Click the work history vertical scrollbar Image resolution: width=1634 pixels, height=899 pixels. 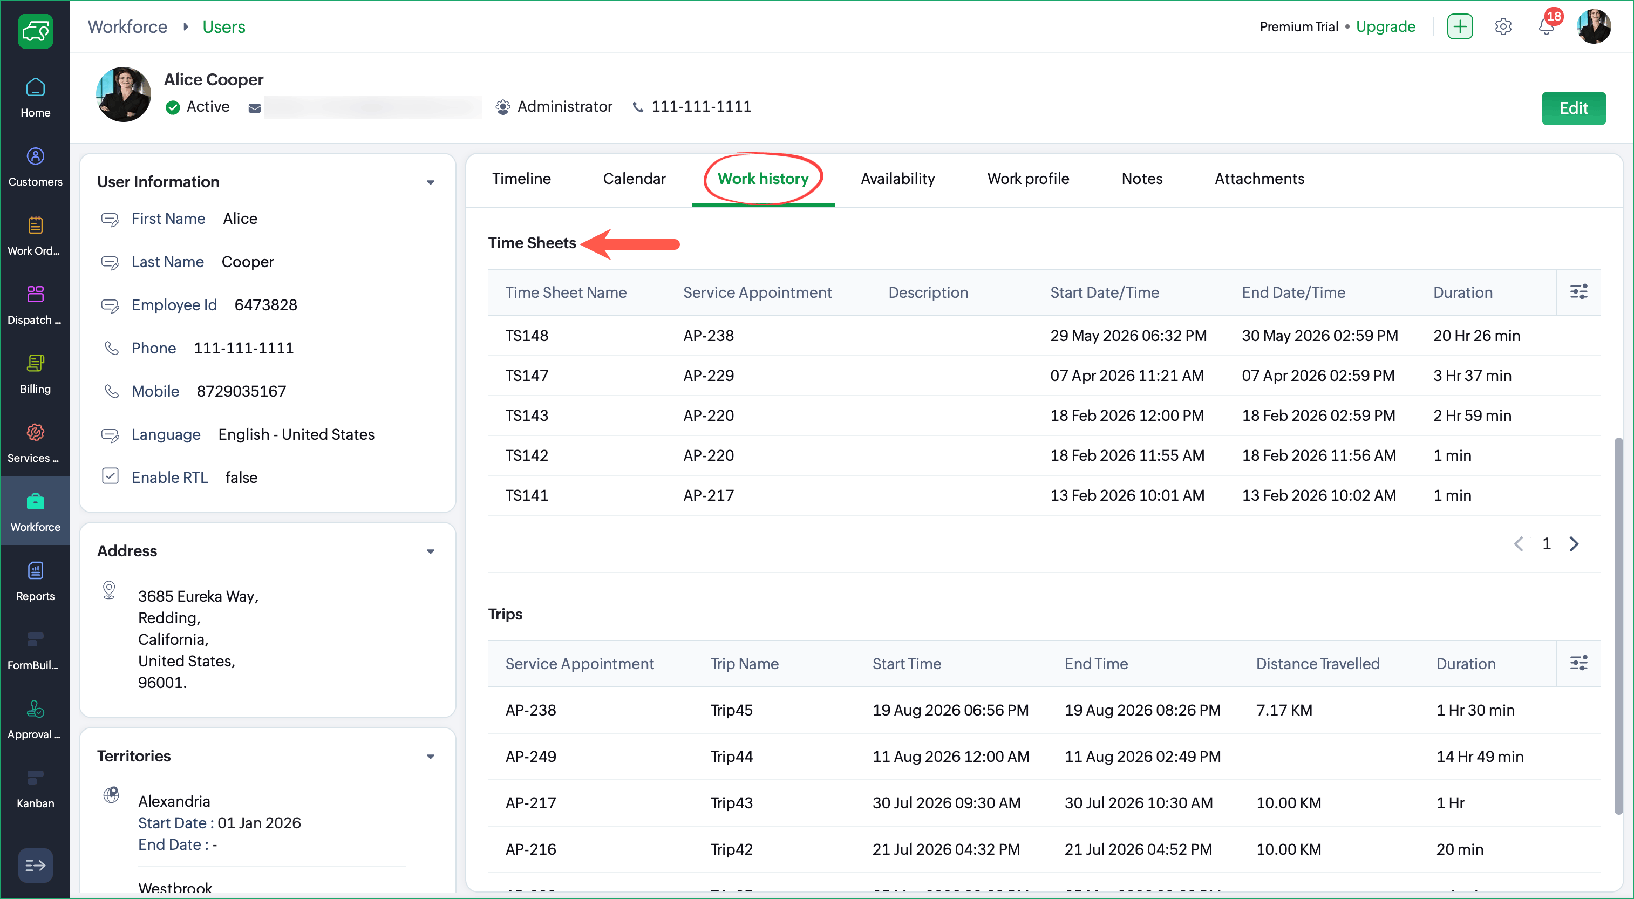1618,626
